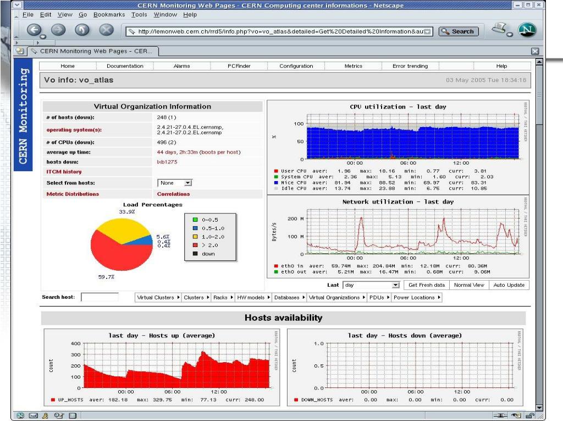
Task: Reload the page with the Reload icon
Action: [82, 30]
